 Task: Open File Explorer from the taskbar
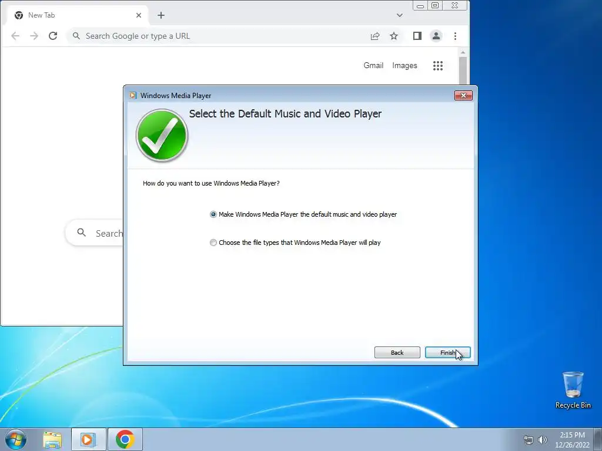pos(52,439)
